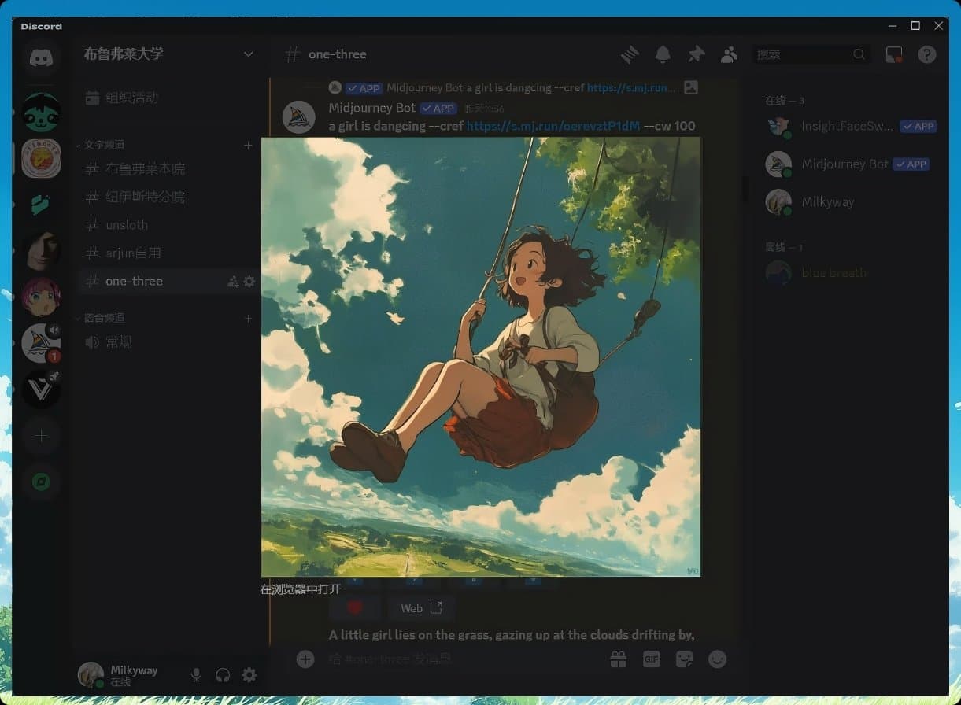Toggle the member list visibility
The height and width of the screenshot is (705, 961).
730,54
